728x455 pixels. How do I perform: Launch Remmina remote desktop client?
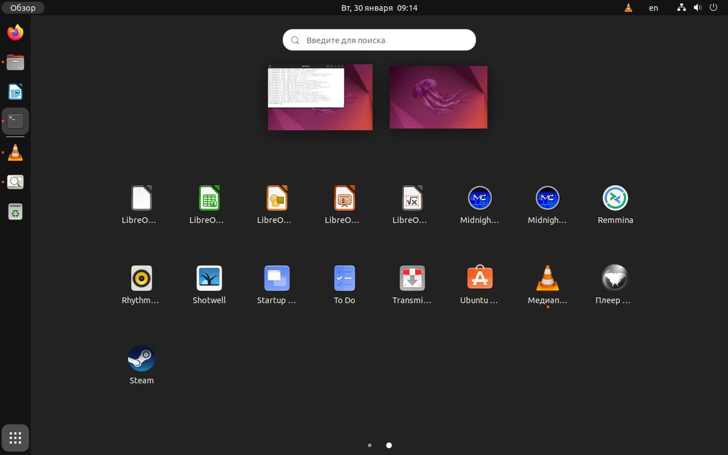coord(615,197)
